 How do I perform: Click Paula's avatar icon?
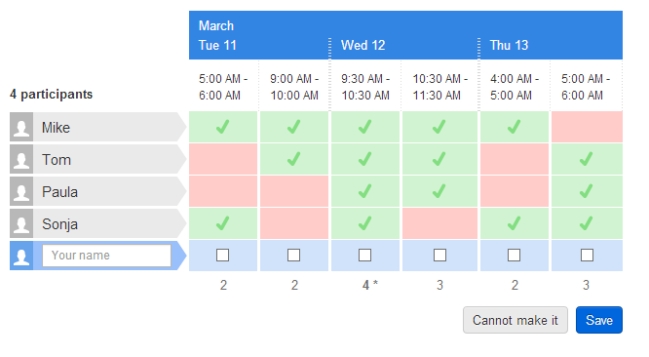pyautogui.click(x=21, y=191)
